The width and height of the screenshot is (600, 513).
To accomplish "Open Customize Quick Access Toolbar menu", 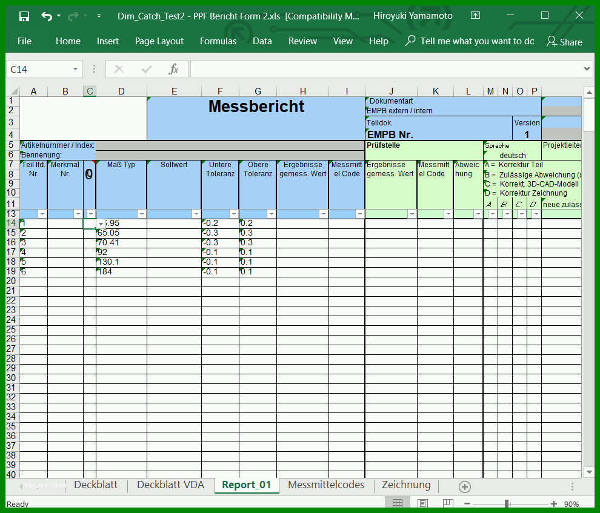I will 99,16.
